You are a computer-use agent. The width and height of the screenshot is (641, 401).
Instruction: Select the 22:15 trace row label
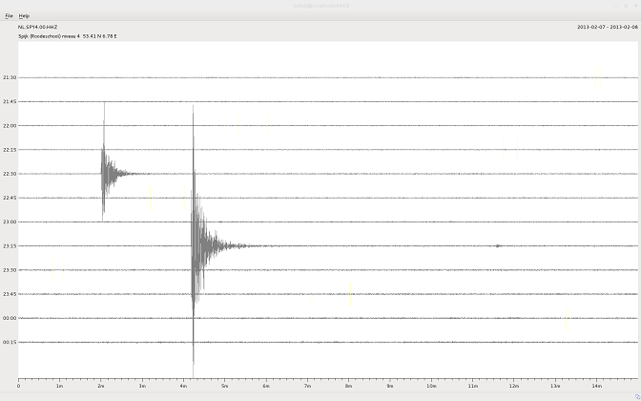(10, 150)
